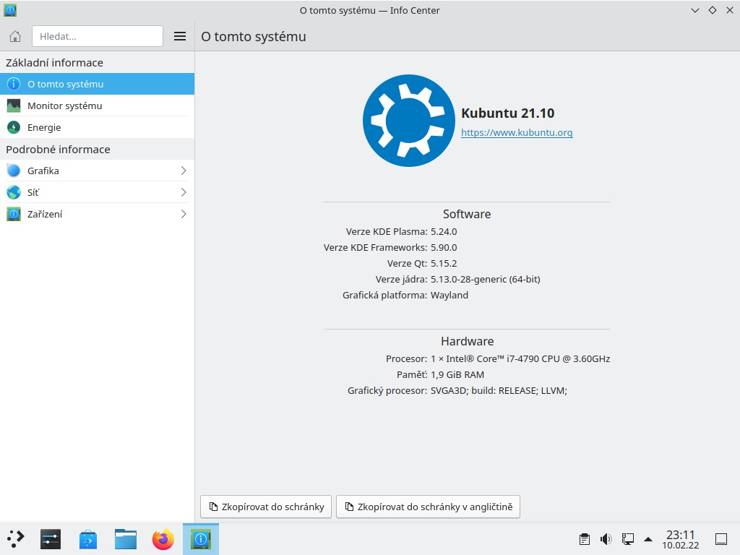Viewport: 740px width, 555px height.
Task: Select O tomto systému in sidebar
Action: coord(98,84)
